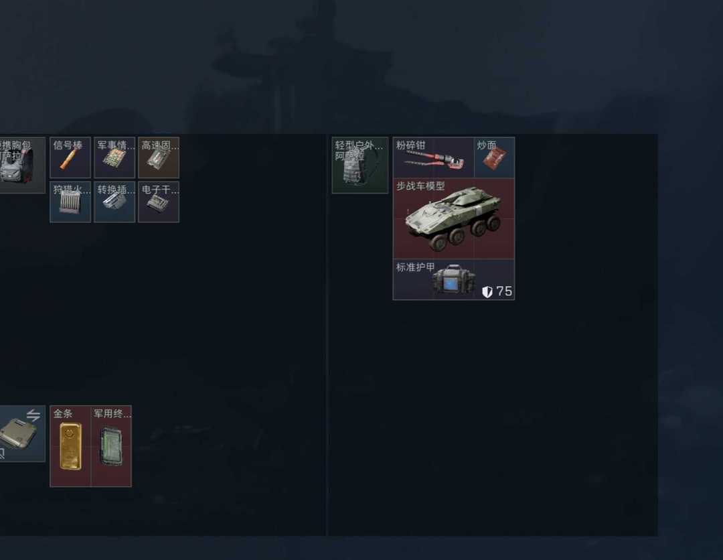Click the 步战车模型 item name label
Image resolution: width=723 pixels, height=560 pixels.
[x=420, y=186]
